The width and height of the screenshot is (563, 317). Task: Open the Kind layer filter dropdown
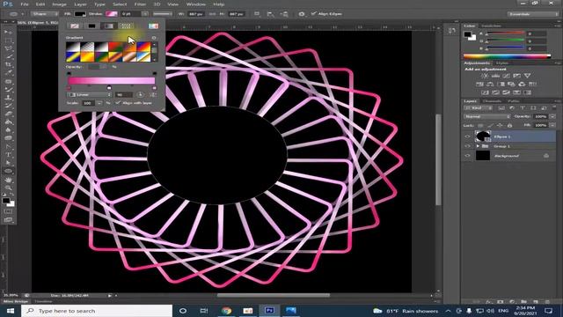click(477, 107)
